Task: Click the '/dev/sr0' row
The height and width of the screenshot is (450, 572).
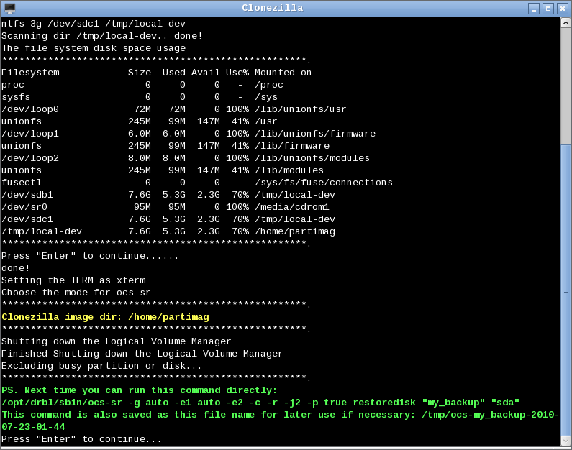Action: click(165, 207)
